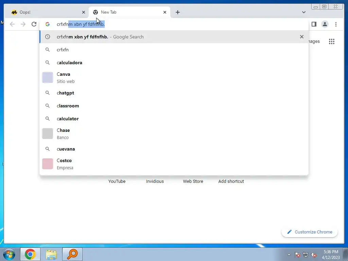Click the muted volume tray icon

tap(314, 255)
